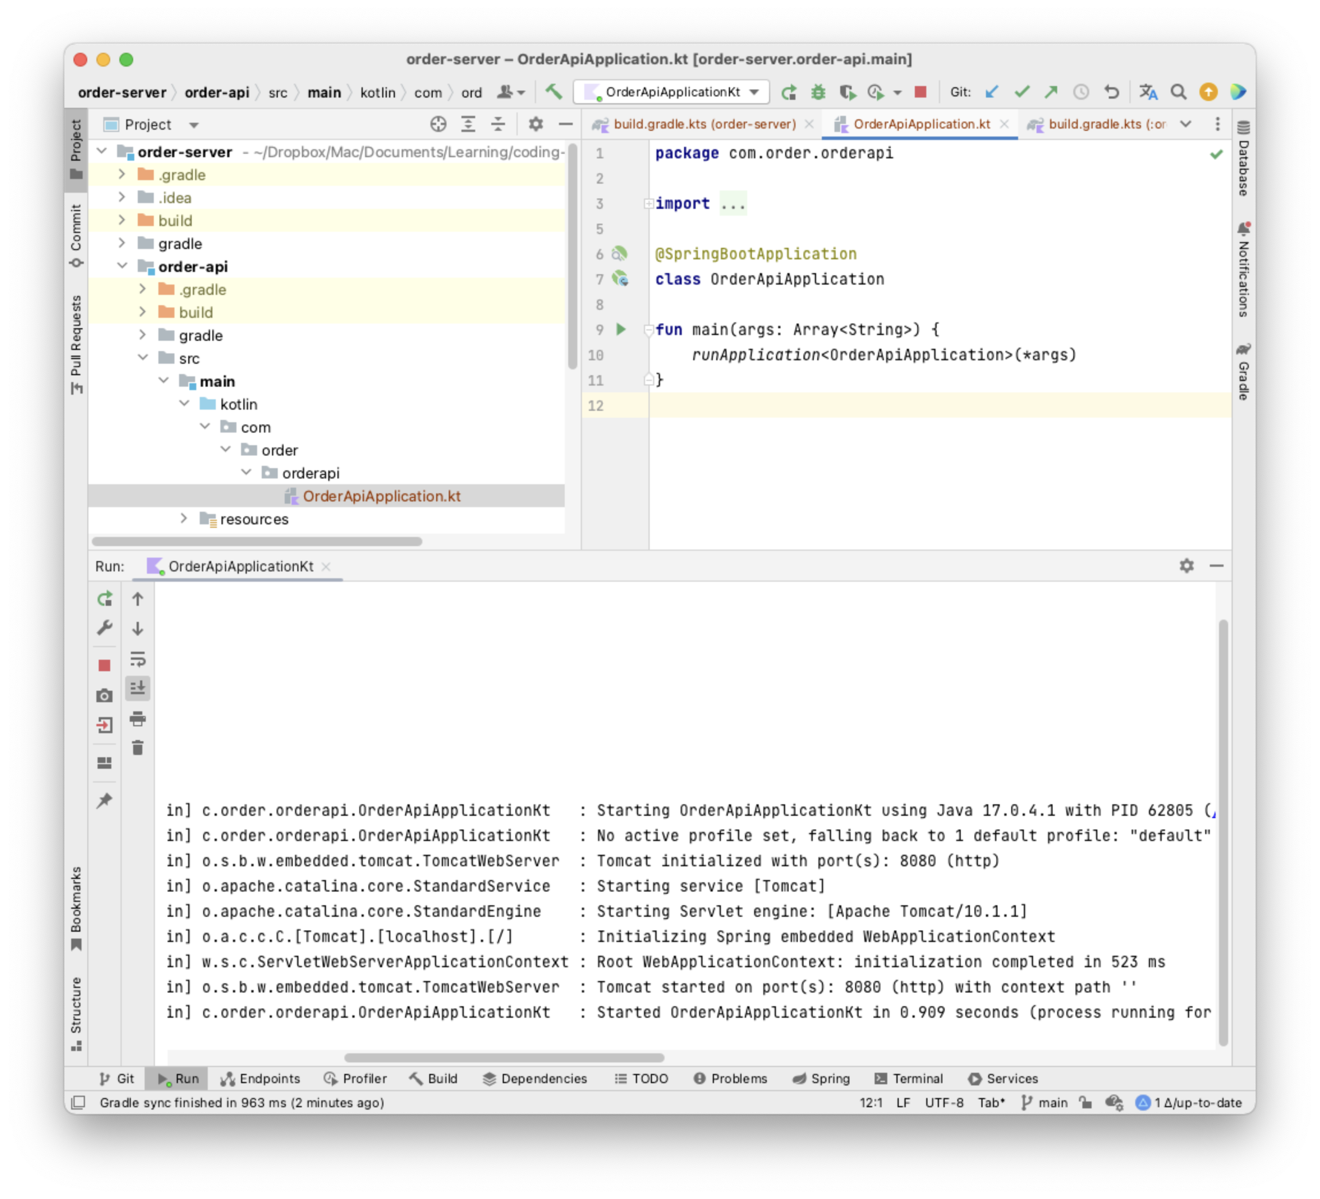
Task: Toggle scroll to end in console
Action: click(x=138, y=688)
